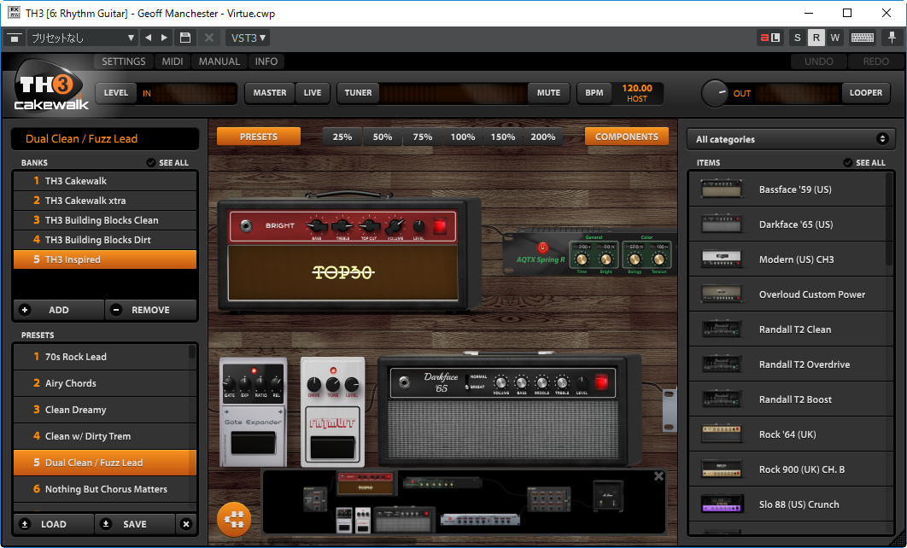Click the COMPONENTS button
Viewport: 907px width, 548px height.
pos(627,137)
